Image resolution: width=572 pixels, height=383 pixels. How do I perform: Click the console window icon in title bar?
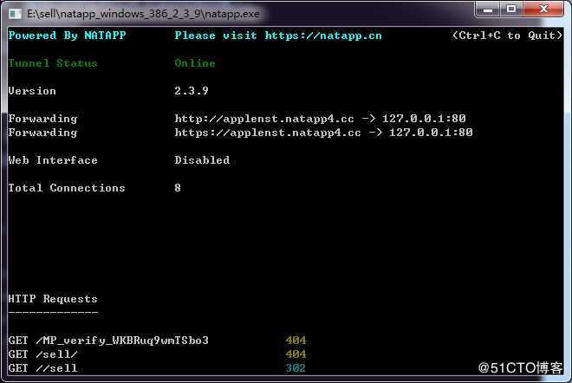[15, 14]
